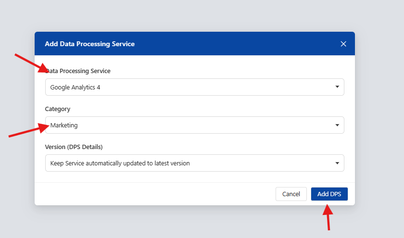Click the caret in the version selector
This screenshot has width=404, height=238.
tap(337, 163)
